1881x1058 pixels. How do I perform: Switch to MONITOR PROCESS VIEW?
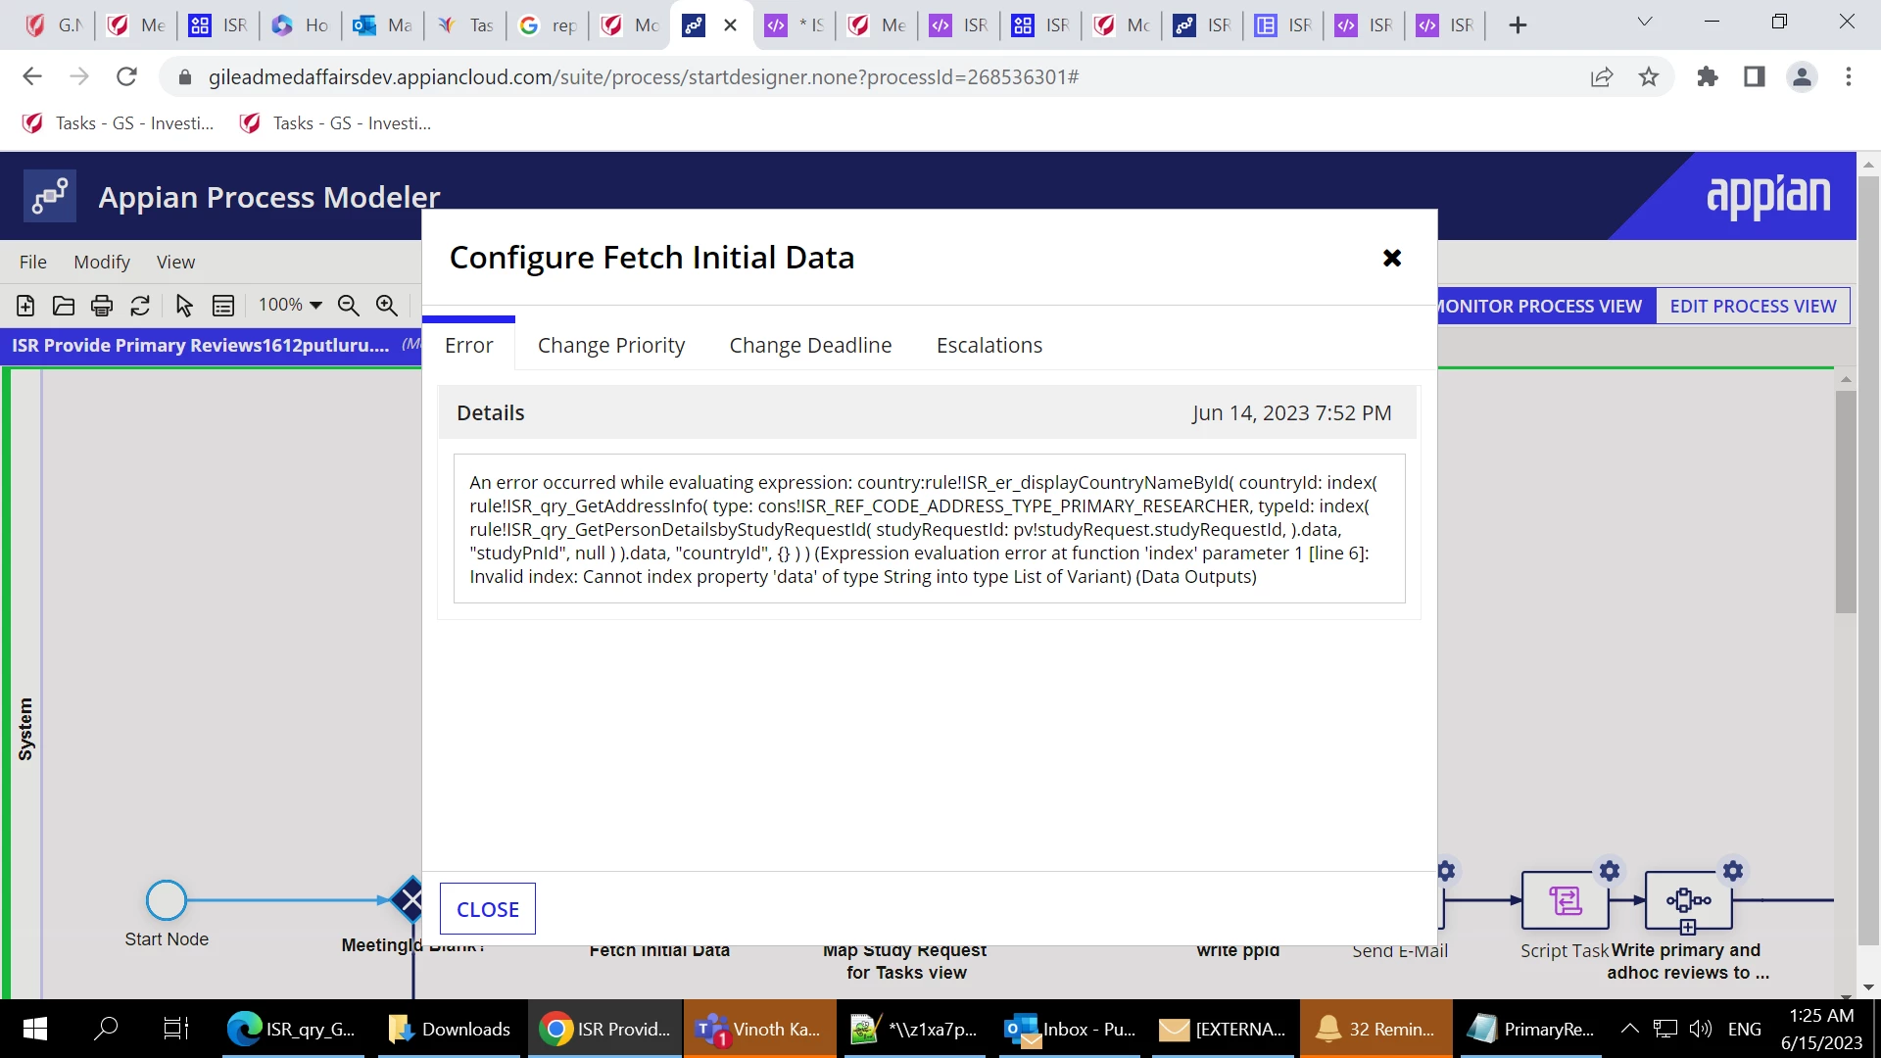click(1546, 306)
